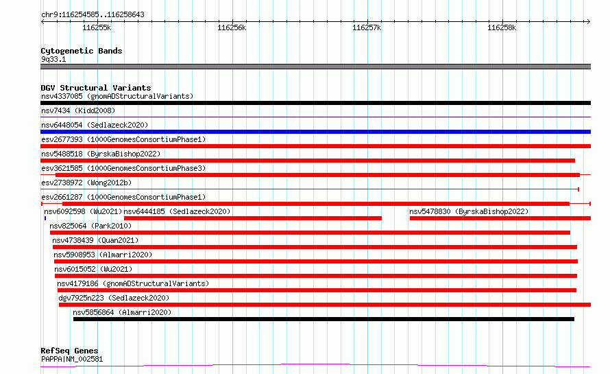The image size is (610, 374).
Task: Click the chr9:116254585..116258643 coordinate label
Action: point(93,15)
